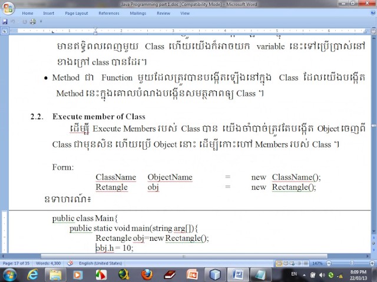This screenshot has width=377, height=282.
Task: Open the Windows Start orb
Action: coord(9,274)
